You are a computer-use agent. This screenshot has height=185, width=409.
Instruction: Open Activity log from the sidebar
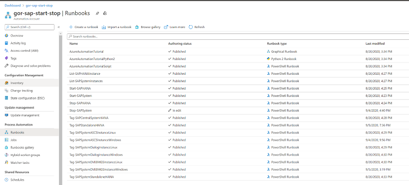pos(18,43)
